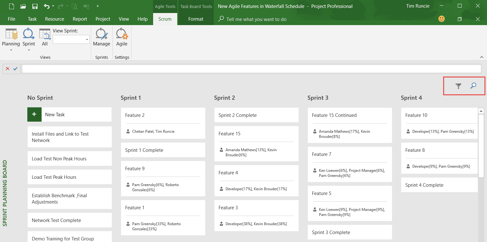Open Sprint dropdown arrow below label
The height and width of the screenshot is (242, 487).
[29, 50]
